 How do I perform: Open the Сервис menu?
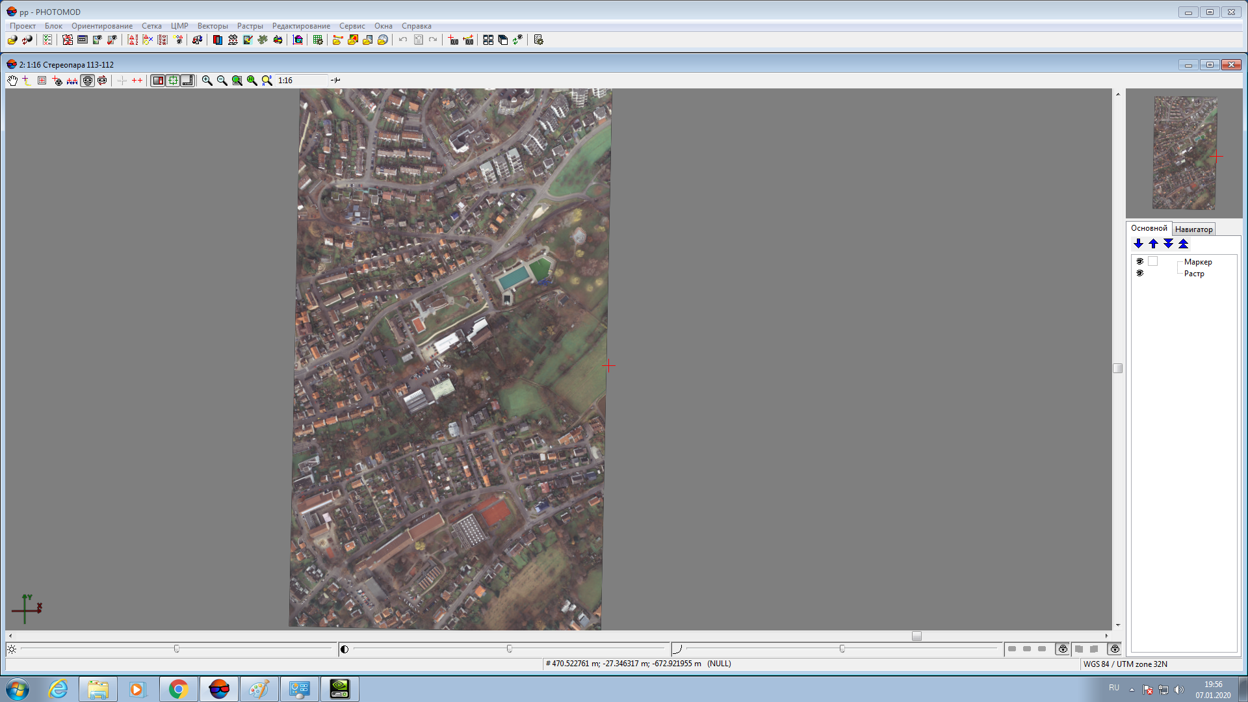[352, 26]
